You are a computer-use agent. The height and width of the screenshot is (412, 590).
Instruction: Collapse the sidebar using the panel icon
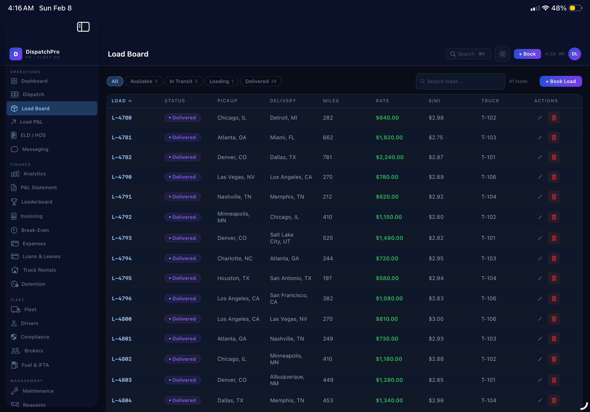click(x=83, y=27)
